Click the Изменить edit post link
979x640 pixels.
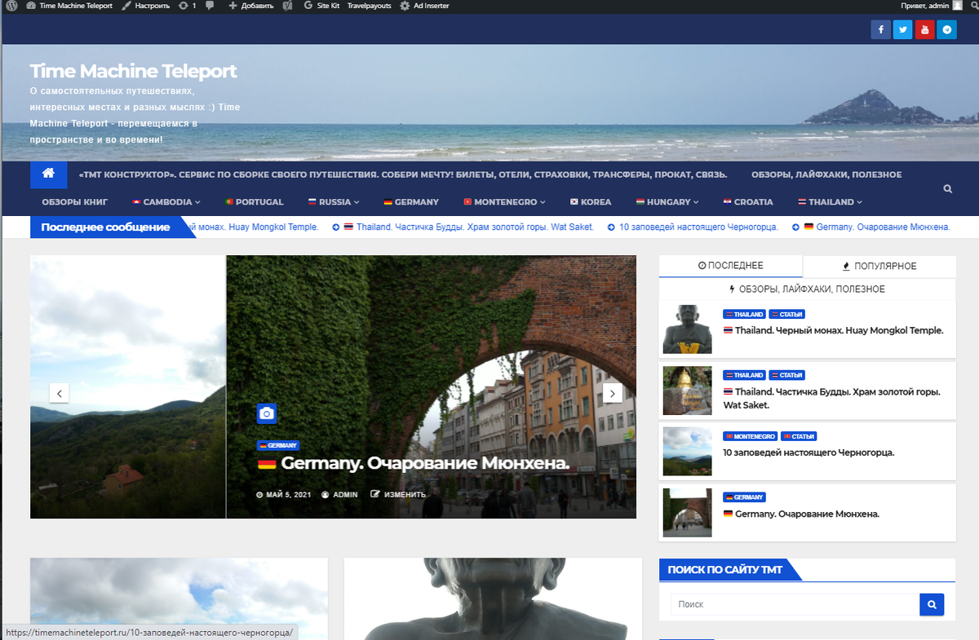(x=398, y=494)
